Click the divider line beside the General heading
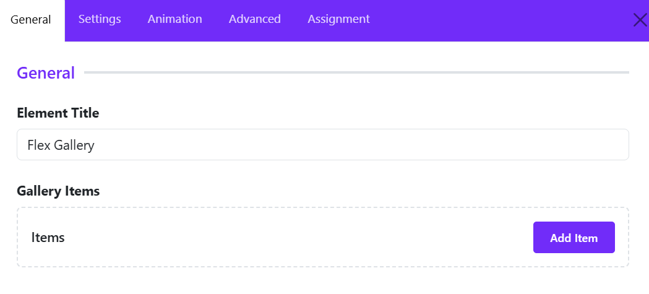 click(356, 72)
